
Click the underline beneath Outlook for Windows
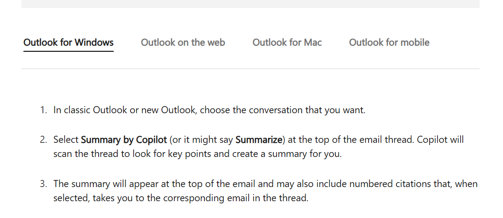68,51
